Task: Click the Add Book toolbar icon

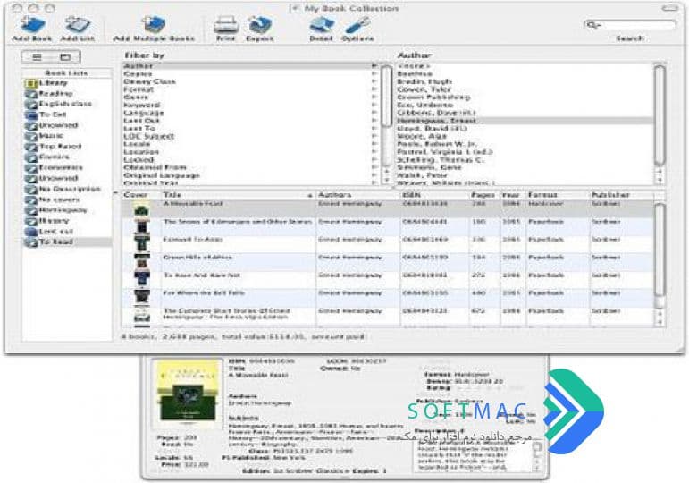Action: click(32, 25)
